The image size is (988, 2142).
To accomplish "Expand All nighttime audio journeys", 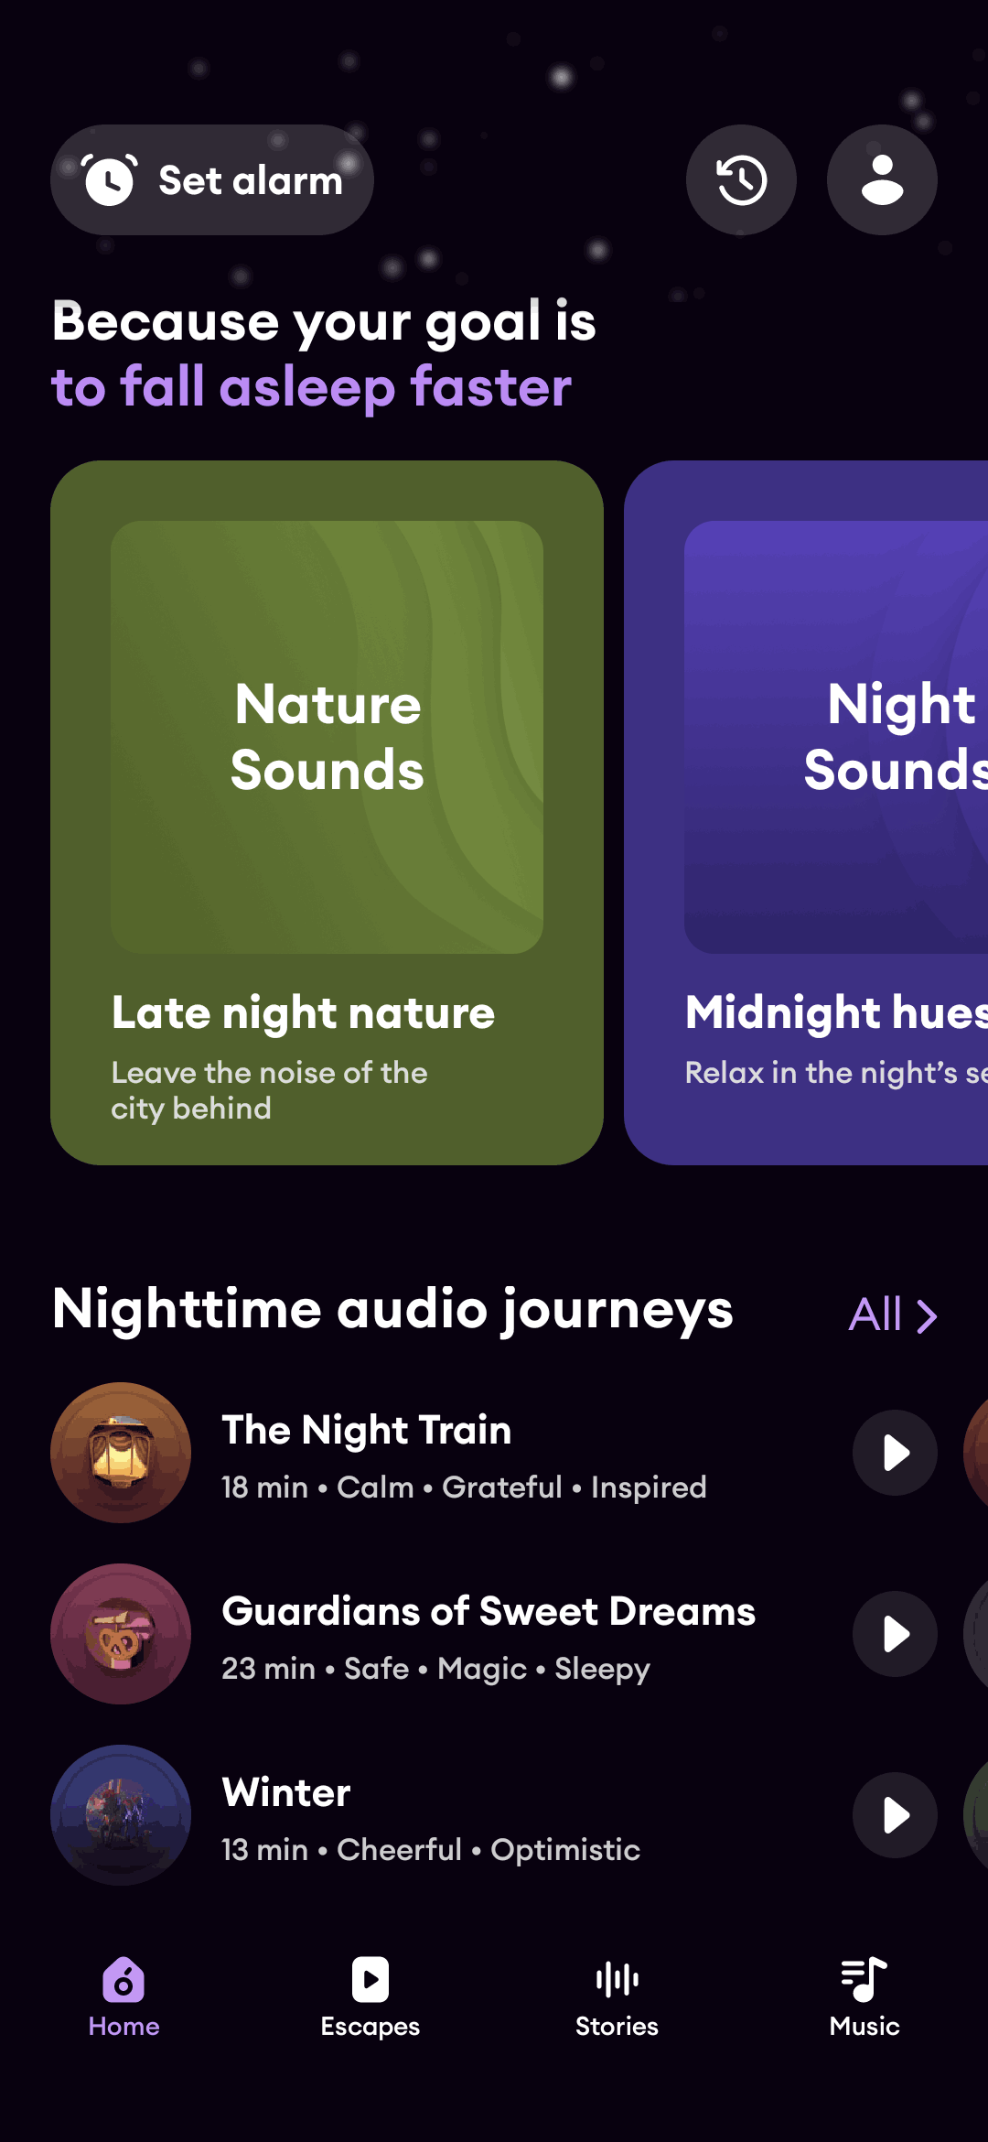I will pyautogui.click(x=892, y=1315).
